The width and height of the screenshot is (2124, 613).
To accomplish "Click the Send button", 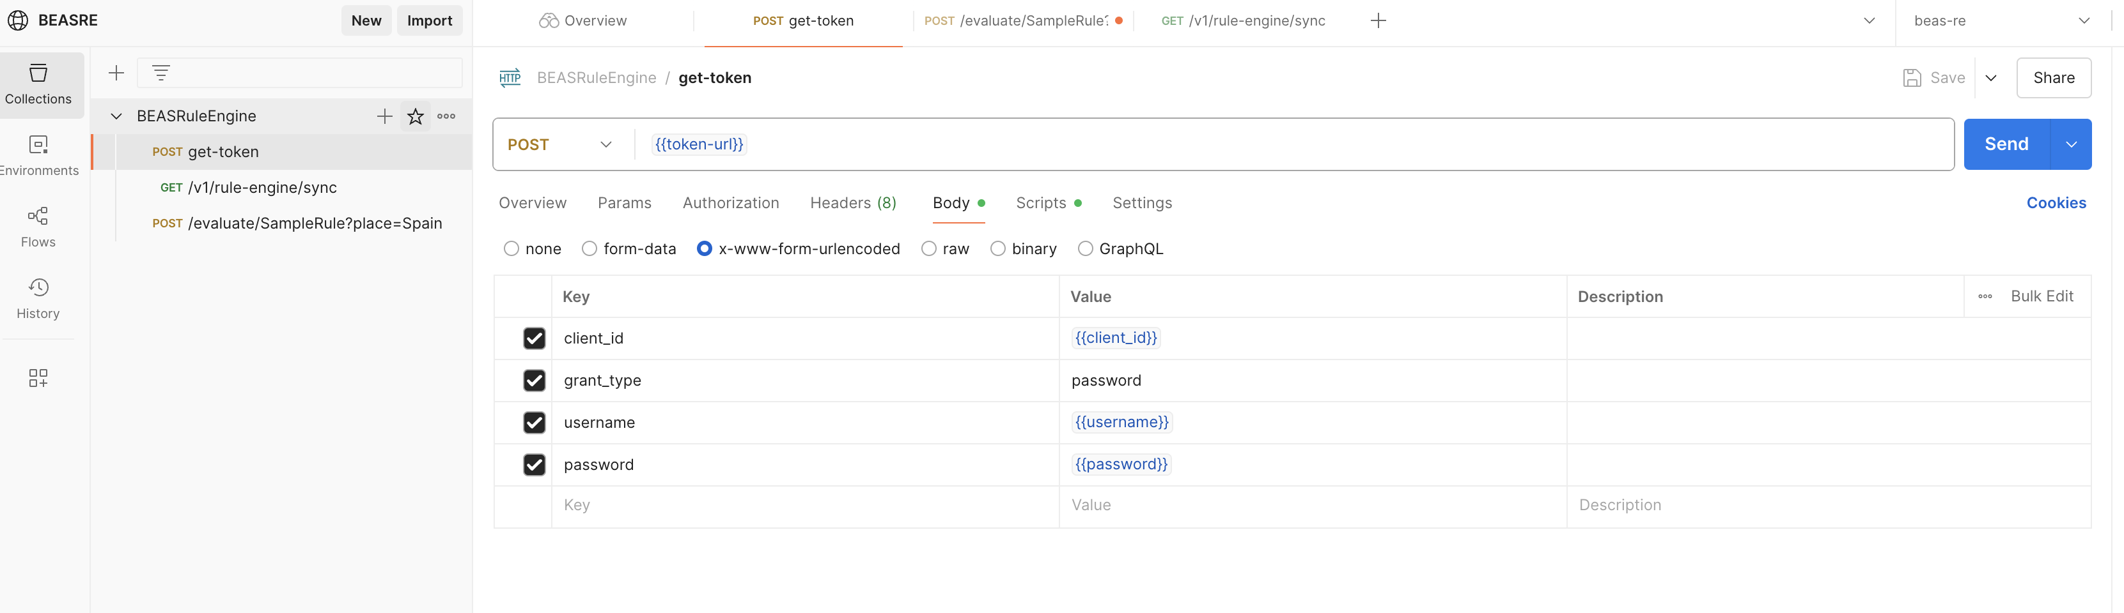I will coord(2006,144).
